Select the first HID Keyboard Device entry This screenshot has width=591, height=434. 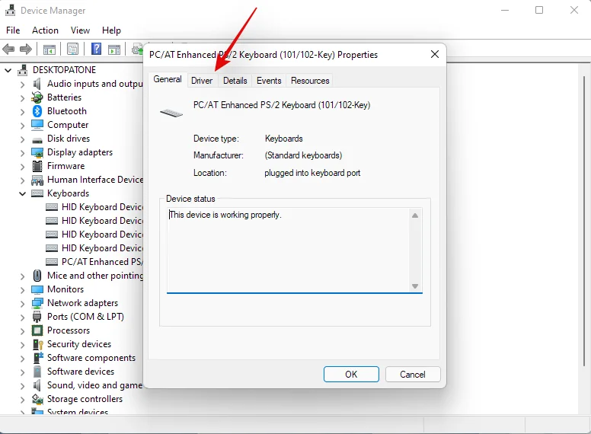point(94,207)
